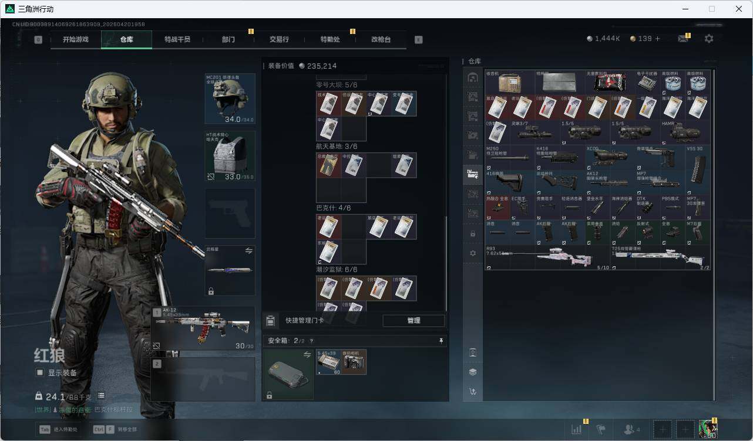
Task: Select the camera item in safe box
Action: point(354,362)
